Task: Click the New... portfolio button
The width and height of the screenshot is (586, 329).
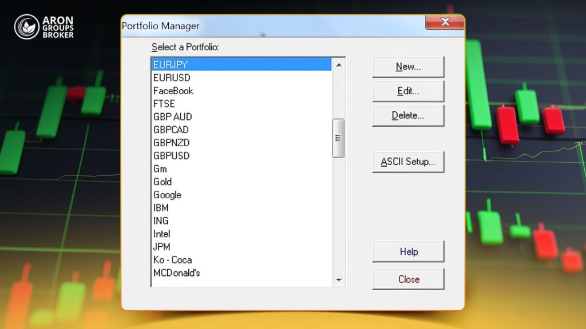Action: pos(408,67)
